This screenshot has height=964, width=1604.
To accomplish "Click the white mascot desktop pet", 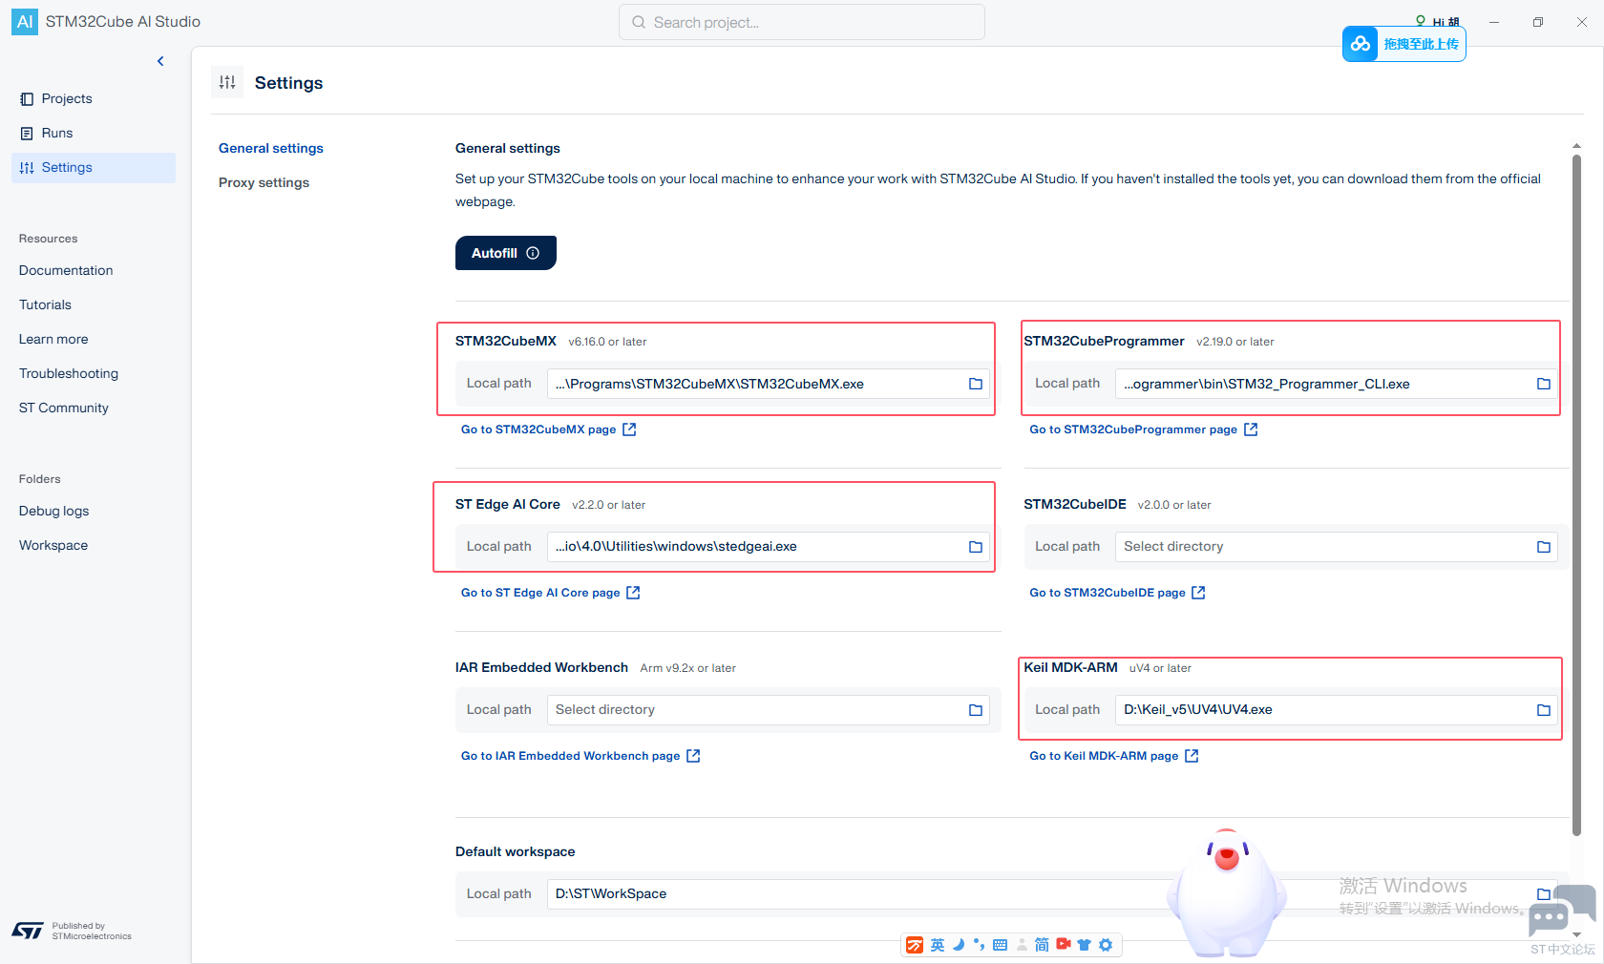I will (1227, 892).
